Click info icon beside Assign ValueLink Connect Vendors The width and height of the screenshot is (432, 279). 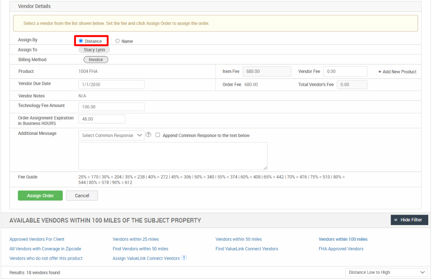184,258
